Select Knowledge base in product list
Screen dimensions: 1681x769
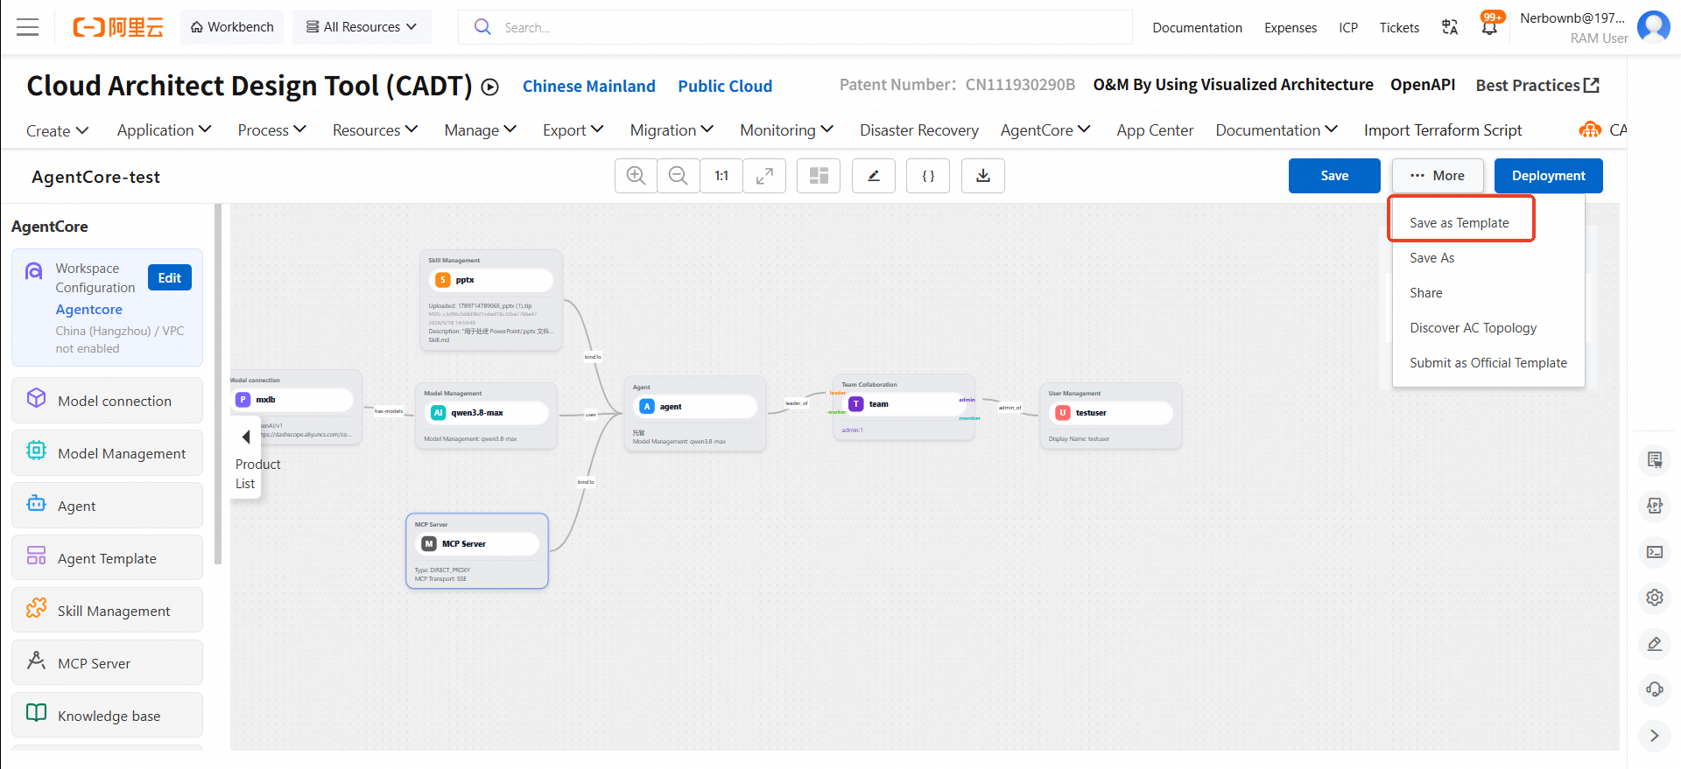[x=107, y=715]
